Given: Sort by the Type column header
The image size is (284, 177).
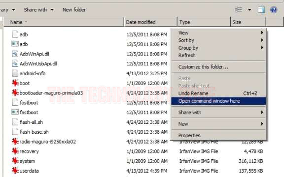Looking at the screenshot, I should click(204, 22).
